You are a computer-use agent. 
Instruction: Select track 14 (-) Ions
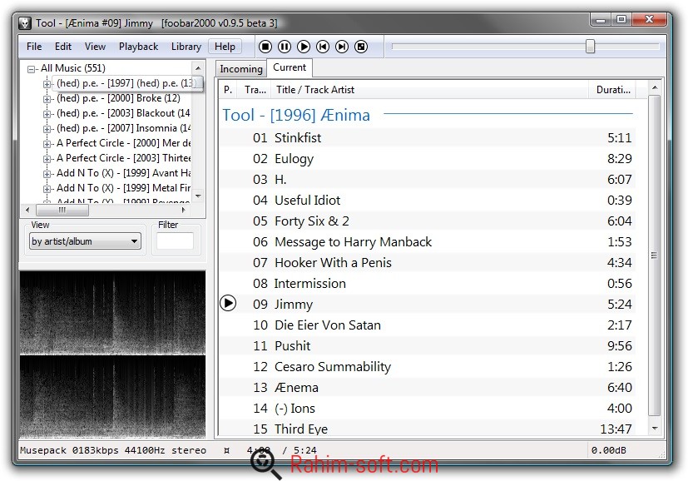pos(427,408)
